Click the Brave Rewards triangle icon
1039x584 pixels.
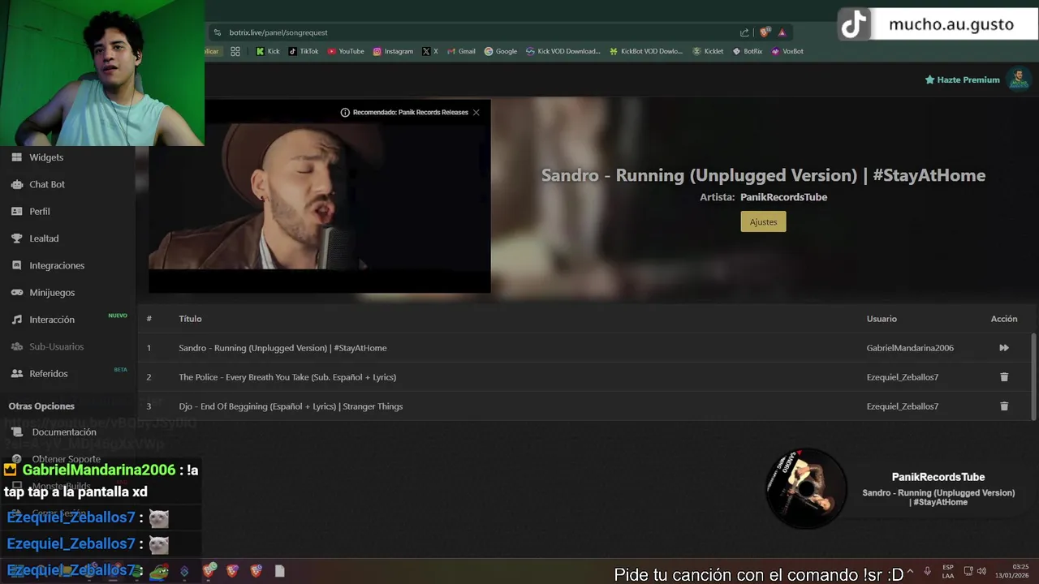click(x=782, y=32)
